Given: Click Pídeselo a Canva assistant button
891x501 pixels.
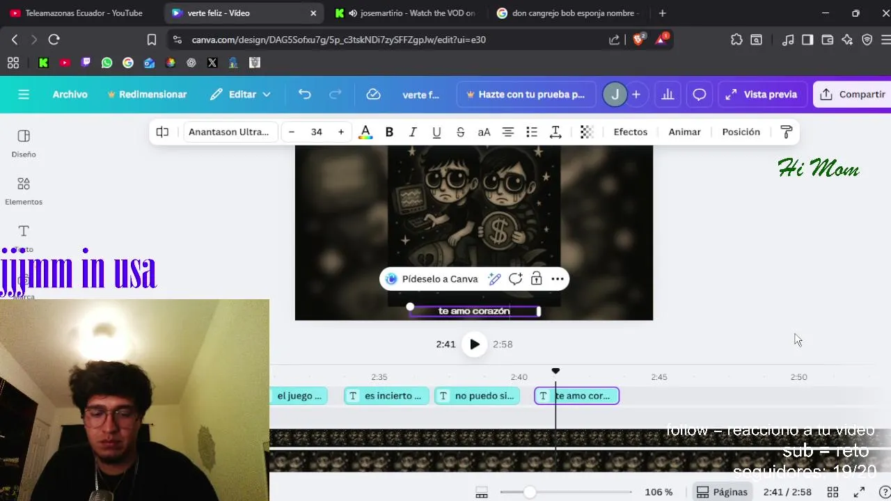Looking at the screenshot, I should [432, 279].
